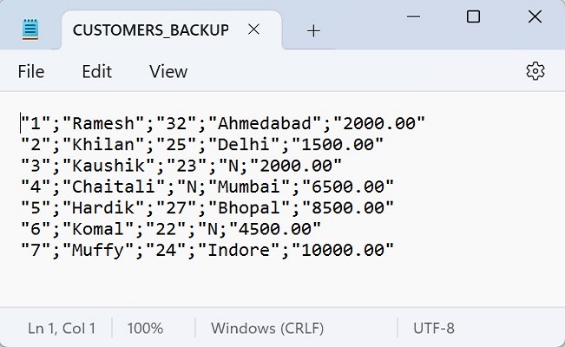Open the Edit menu
The height and width of the screenshot is (347, 565).
97,71
